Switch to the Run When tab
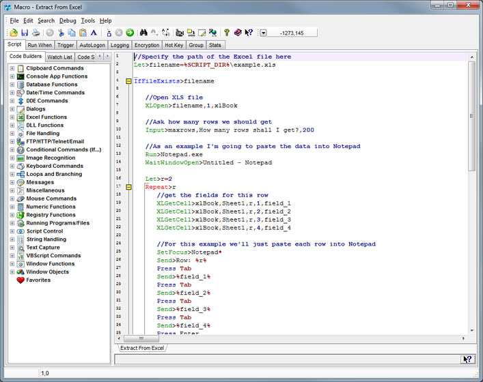 point(40,45)
